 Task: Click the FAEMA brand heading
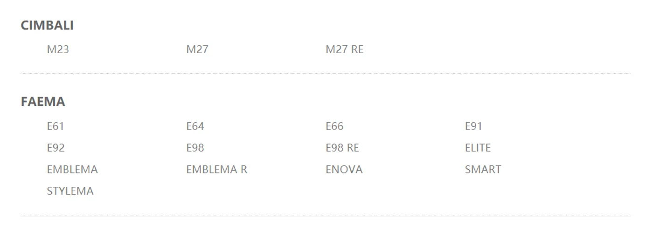[x=43, y=102]
